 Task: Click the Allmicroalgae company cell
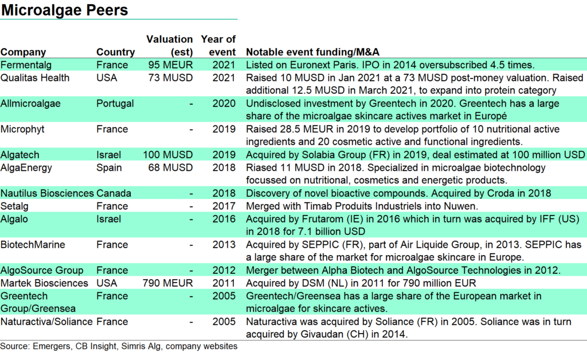30,104
